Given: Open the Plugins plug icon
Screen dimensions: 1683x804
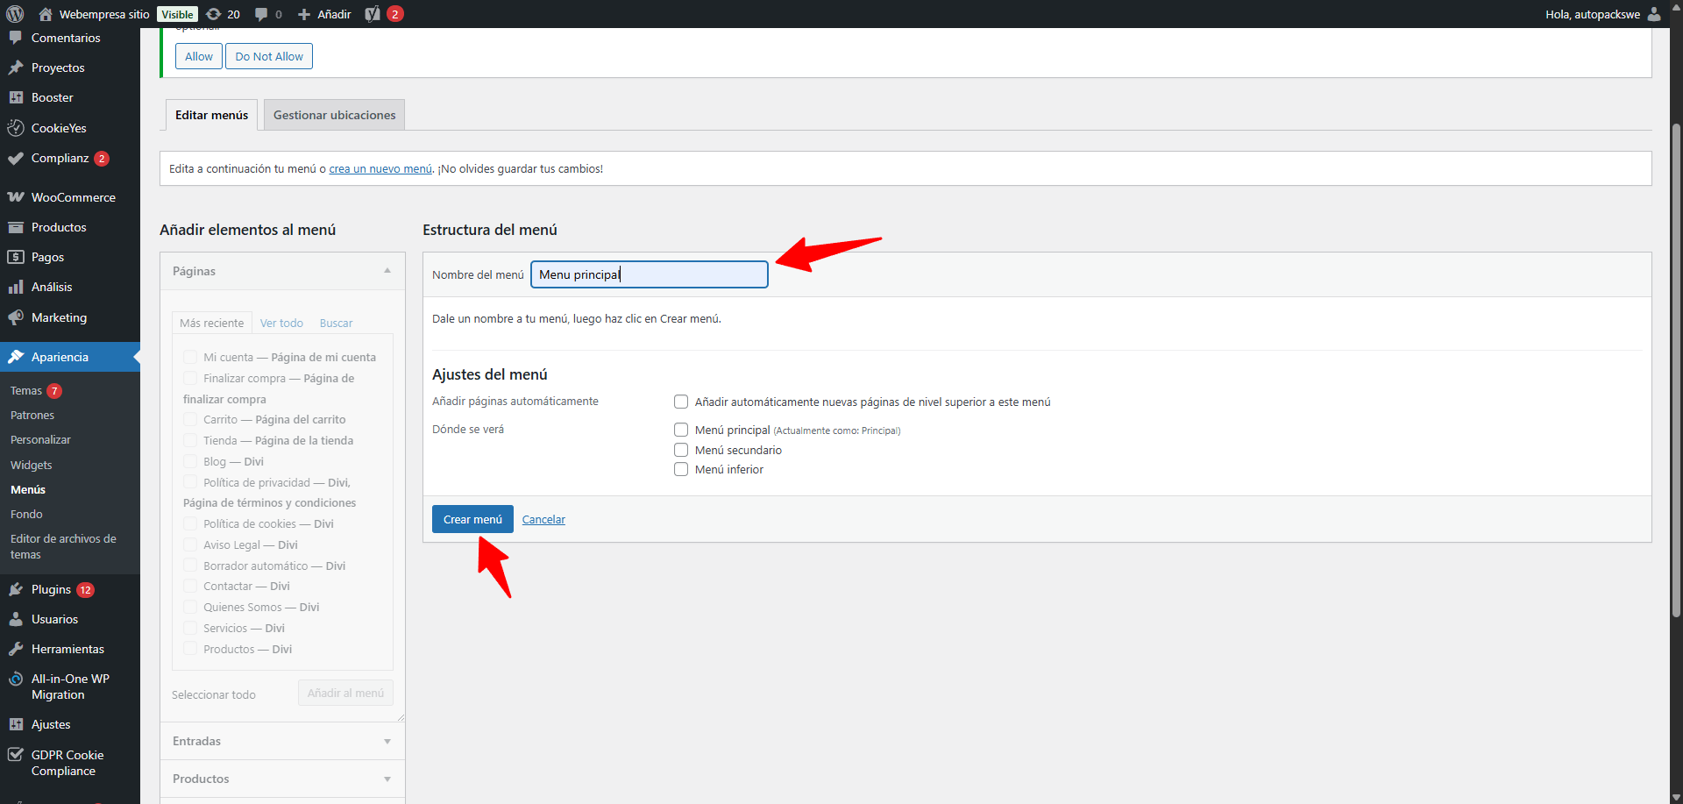Looking at the screenshot, I should coord(16,589).
